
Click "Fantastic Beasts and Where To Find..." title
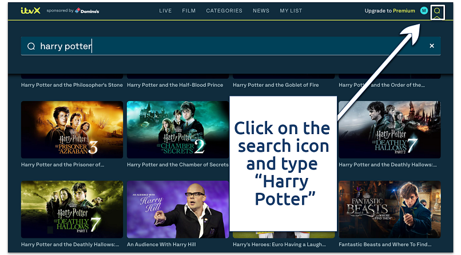tap(385, 245)
